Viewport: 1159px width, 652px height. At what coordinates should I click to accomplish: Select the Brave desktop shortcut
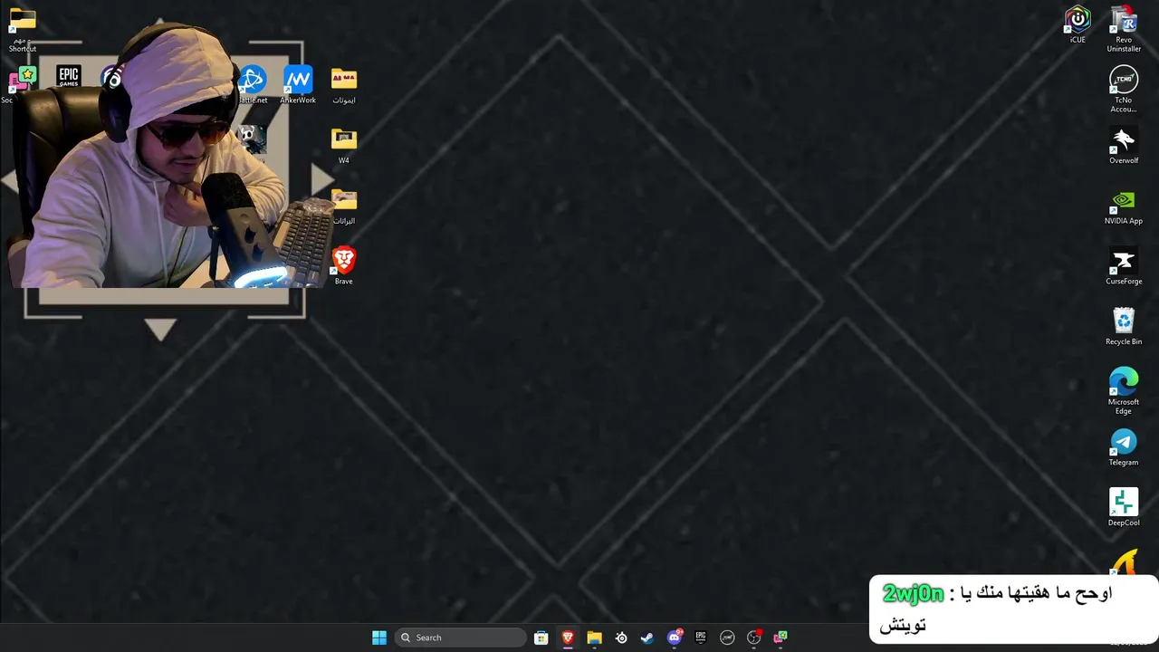coord(344,266)
